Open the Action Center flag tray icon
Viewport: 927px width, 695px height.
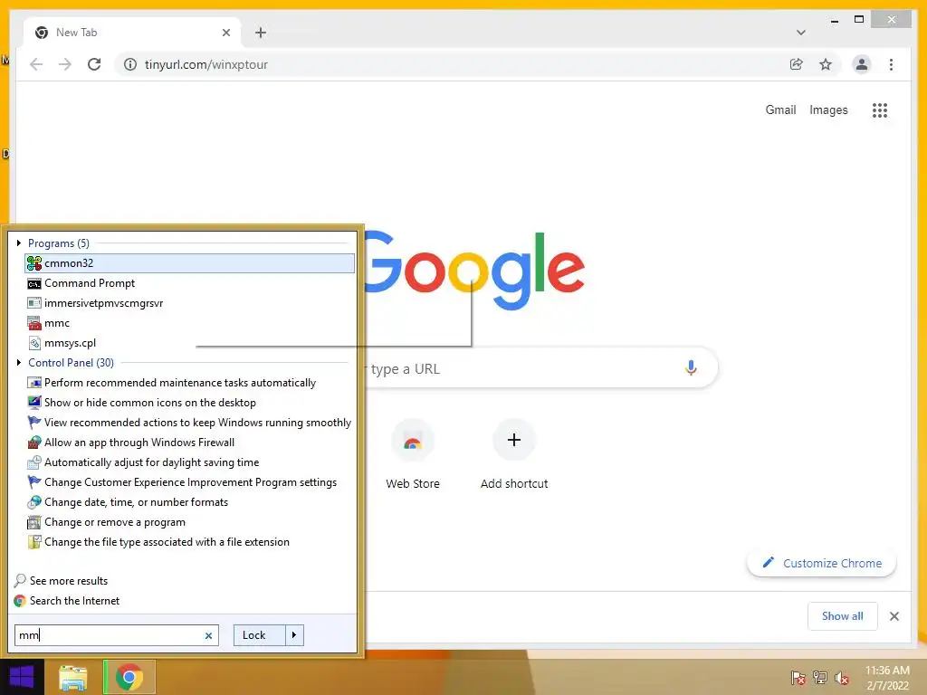[x=798, y=678]
